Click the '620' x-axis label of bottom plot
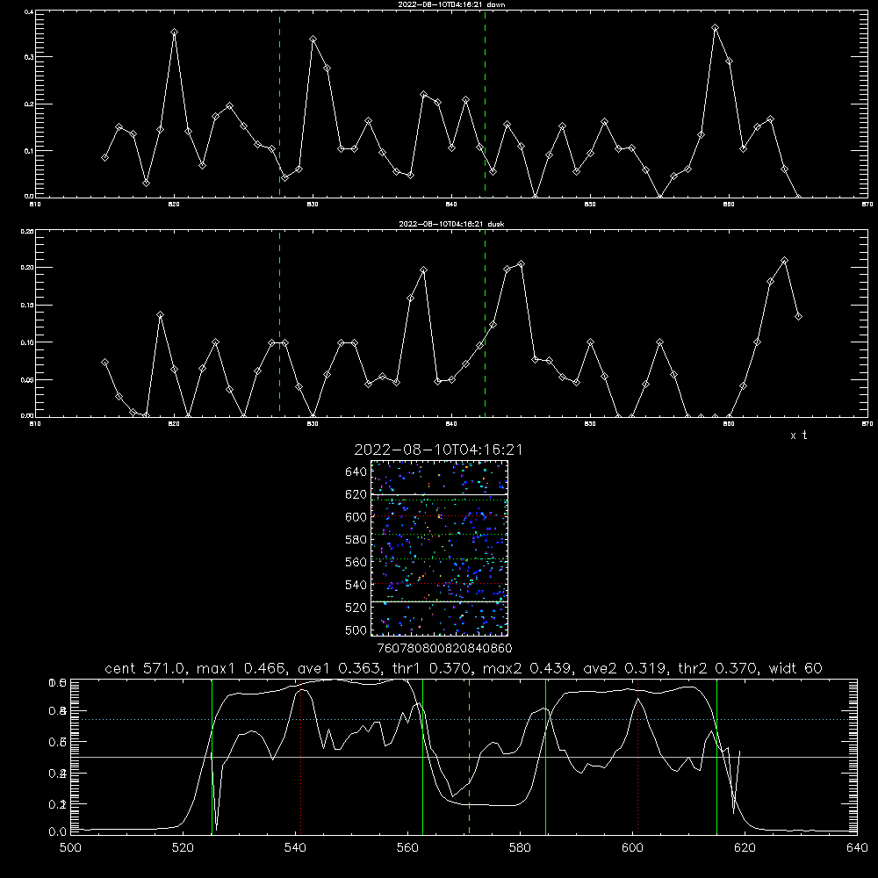Viewport: 878px width, 878px height. [745, 848]
